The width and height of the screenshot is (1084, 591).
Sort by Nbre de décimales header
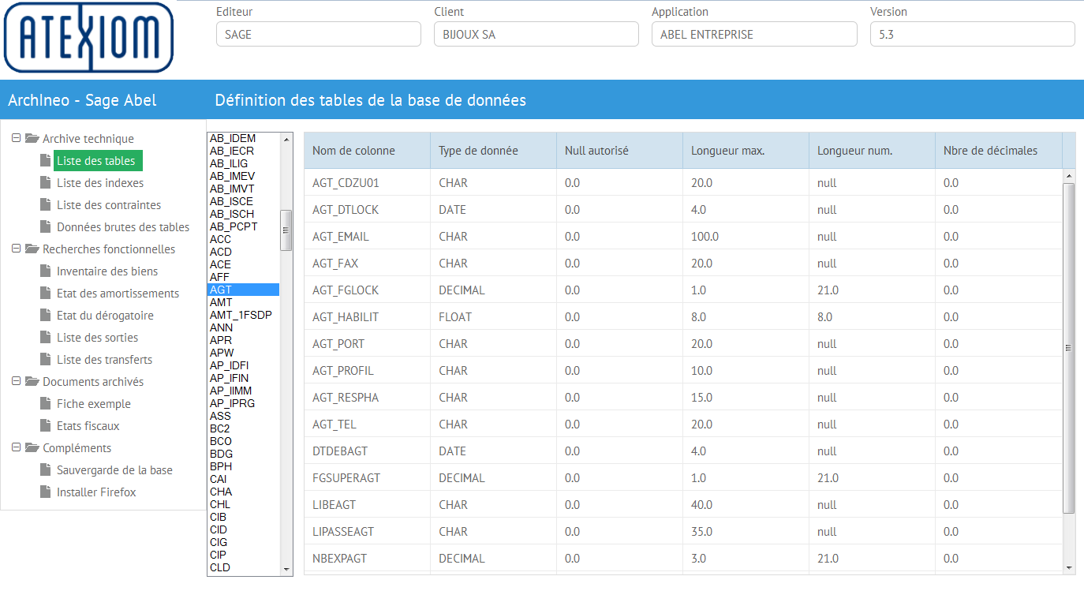tap(998, 150)
